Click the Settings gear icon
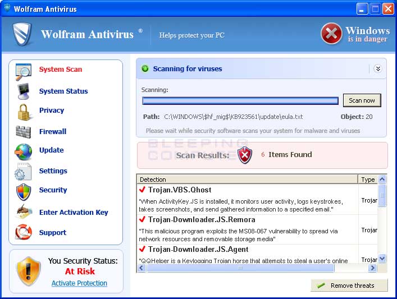The image size is (397, 299). point(23,172)
